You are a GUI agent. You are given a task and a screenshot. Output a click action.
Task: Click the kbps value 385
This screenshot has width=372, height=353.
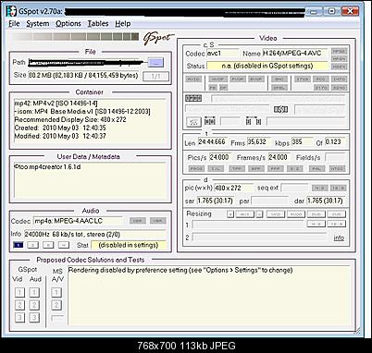[x=302, y=142]
